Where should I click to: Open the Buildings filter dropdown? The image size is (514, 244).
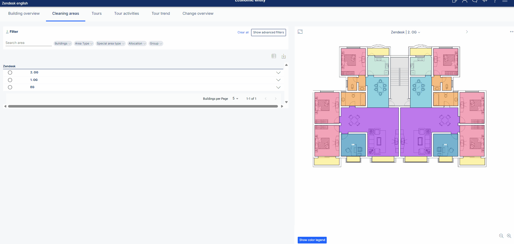(63, 43)
